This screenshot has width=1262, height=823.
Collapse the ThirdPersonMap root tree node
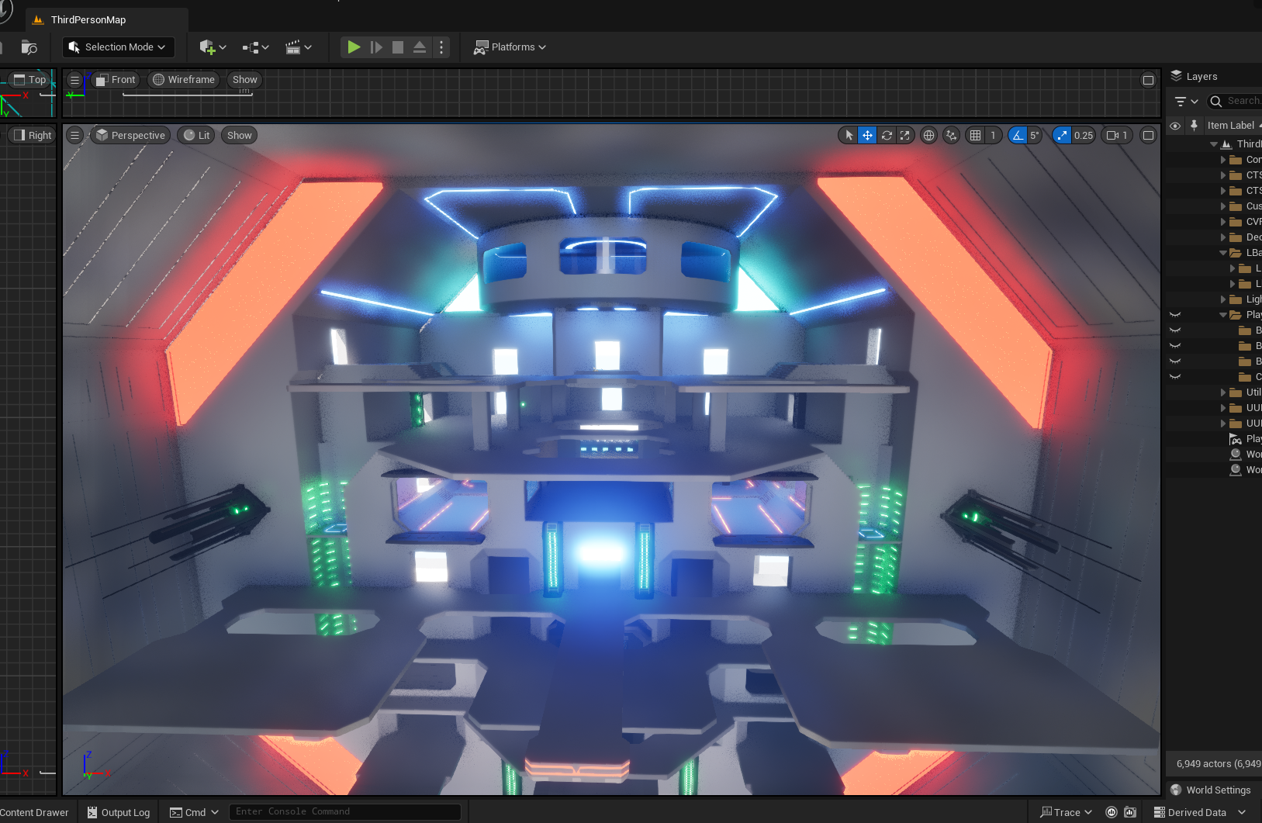click(1214, 144)
